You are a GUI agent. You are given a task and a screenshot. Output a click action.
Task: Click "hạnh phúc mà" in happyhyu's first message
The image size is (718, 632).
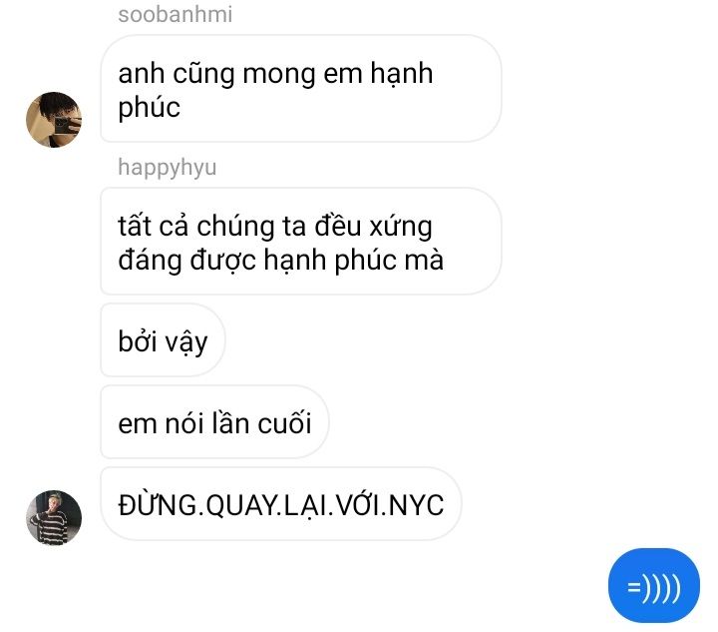[x=353, y=262]
